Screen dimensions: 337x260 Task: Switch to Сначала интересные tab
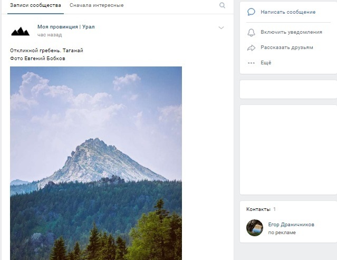pos(97,5)
